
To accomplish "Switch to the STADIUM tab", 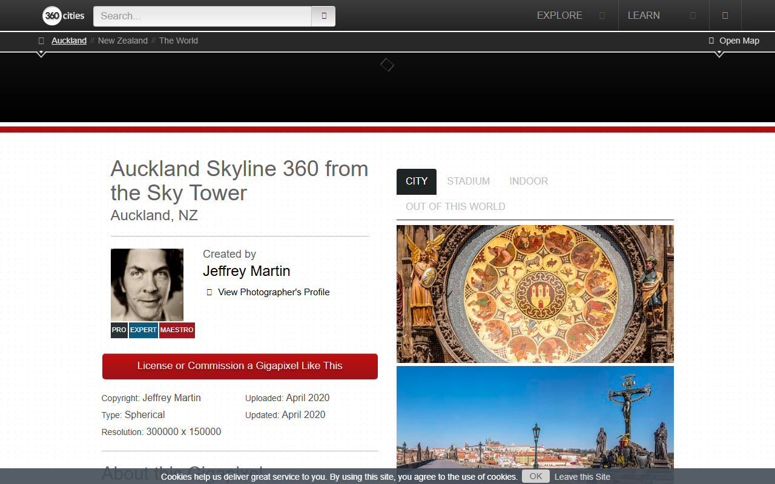I will pos(469,181).
